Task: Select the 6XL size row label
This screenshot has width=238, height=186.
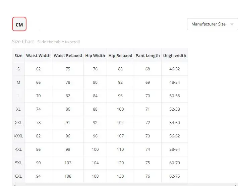Action: coord(18,176)
